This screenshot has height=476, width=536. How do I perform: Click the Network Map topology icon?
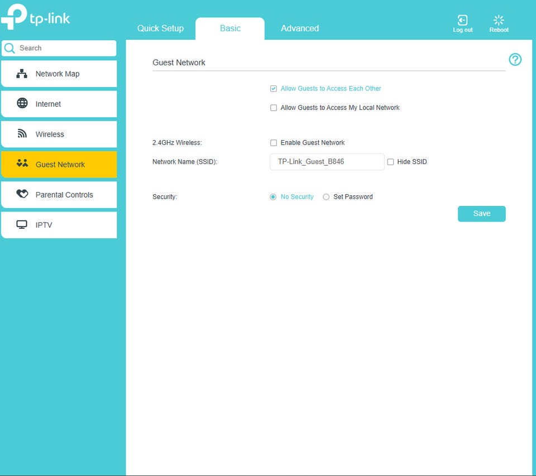click(x=22, y=74)
